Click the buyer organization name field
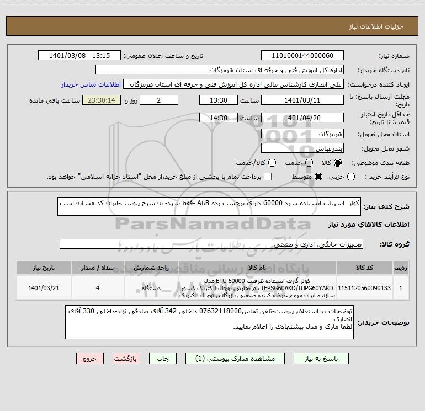The image size is (425, 411). coord(220,70)
